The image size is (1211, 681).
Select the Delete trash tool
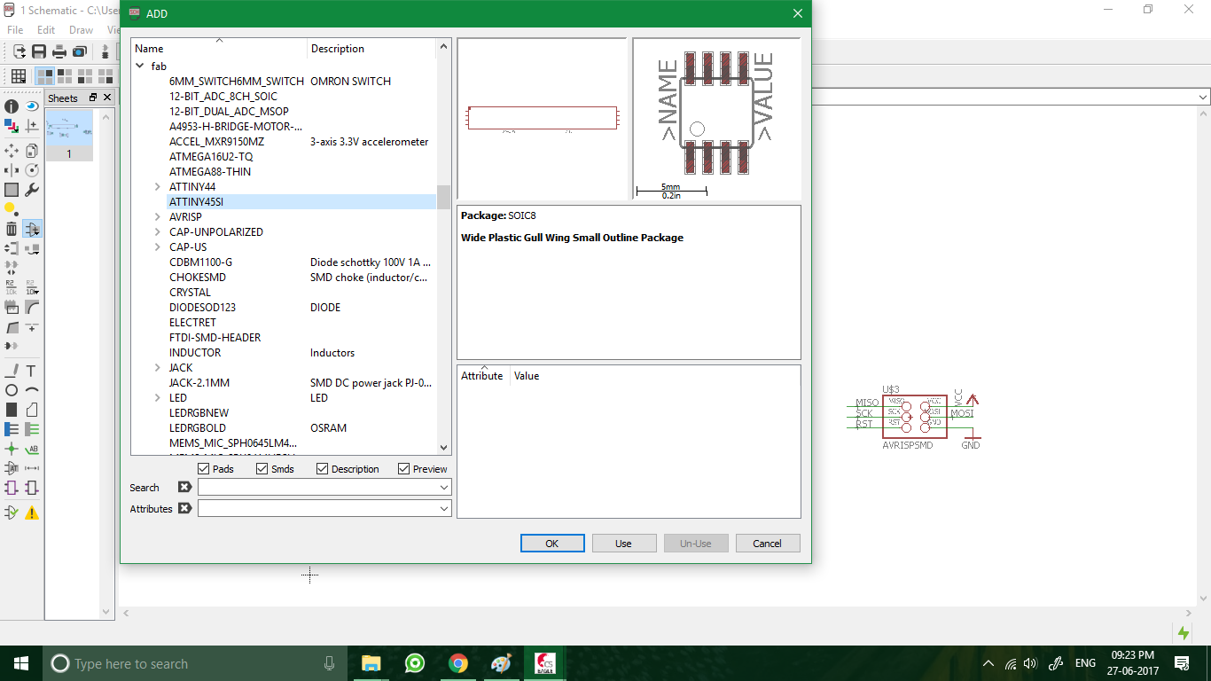point(12,229)
